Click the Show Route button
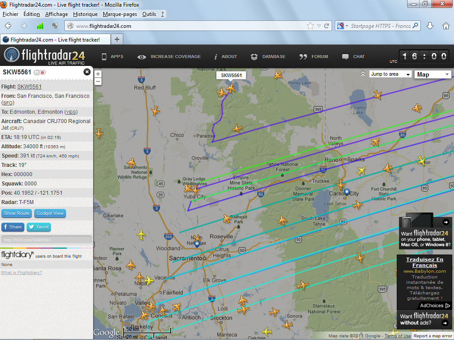This screenshot has width=454, height=340. click(x=17, y=213)
